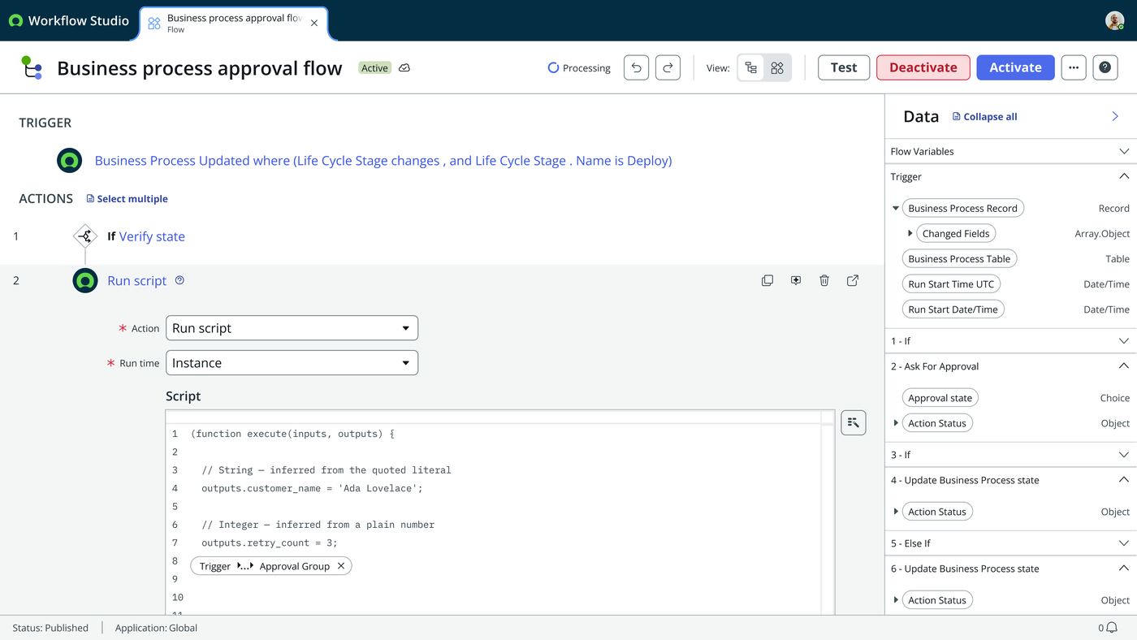This screenshot has width=1137, height=640.
Task: Select the Business process approval flow tab
Action: coord(233,23)
